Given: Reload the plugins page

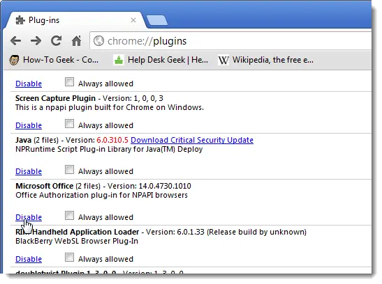Looking at the screenshot, I should [57, 40].
